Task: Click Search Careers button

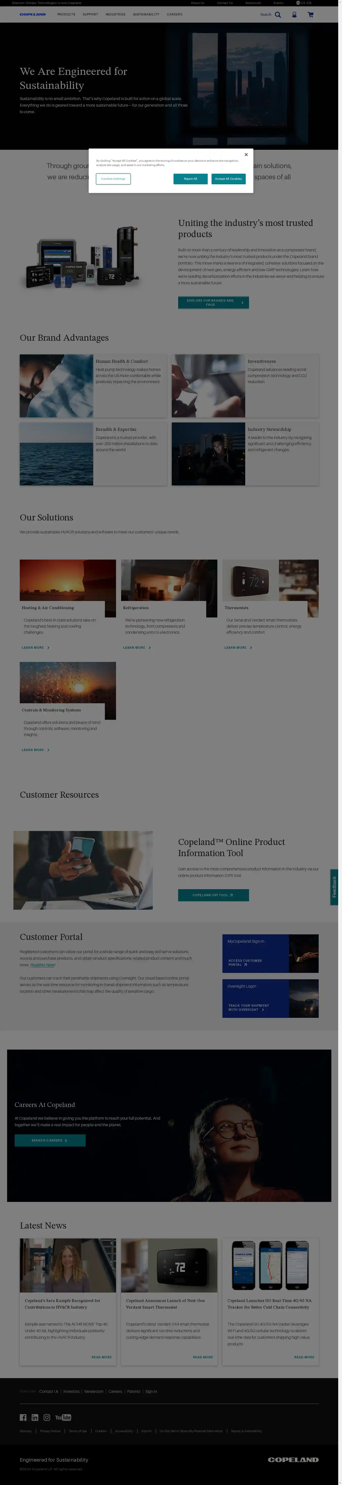Action: 50,1140
